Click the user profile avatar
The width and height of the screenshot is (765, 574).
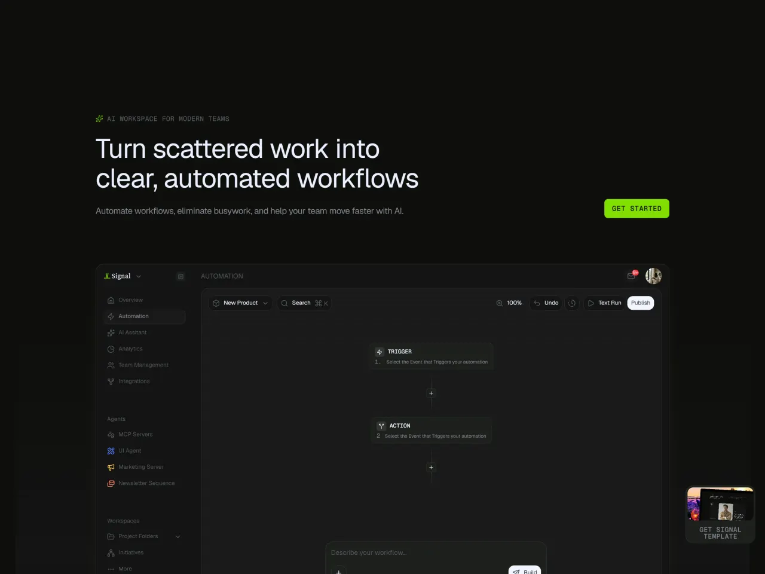point(653,276)
